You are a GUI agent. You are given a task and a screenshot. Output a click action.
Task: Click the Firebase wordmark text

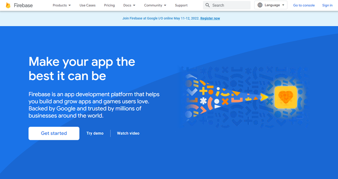point(23,6)
